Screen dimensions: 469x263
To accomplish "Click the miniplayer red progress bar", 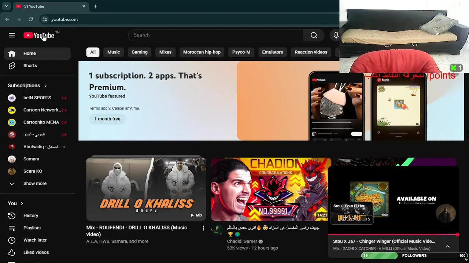I will [393, 234].
